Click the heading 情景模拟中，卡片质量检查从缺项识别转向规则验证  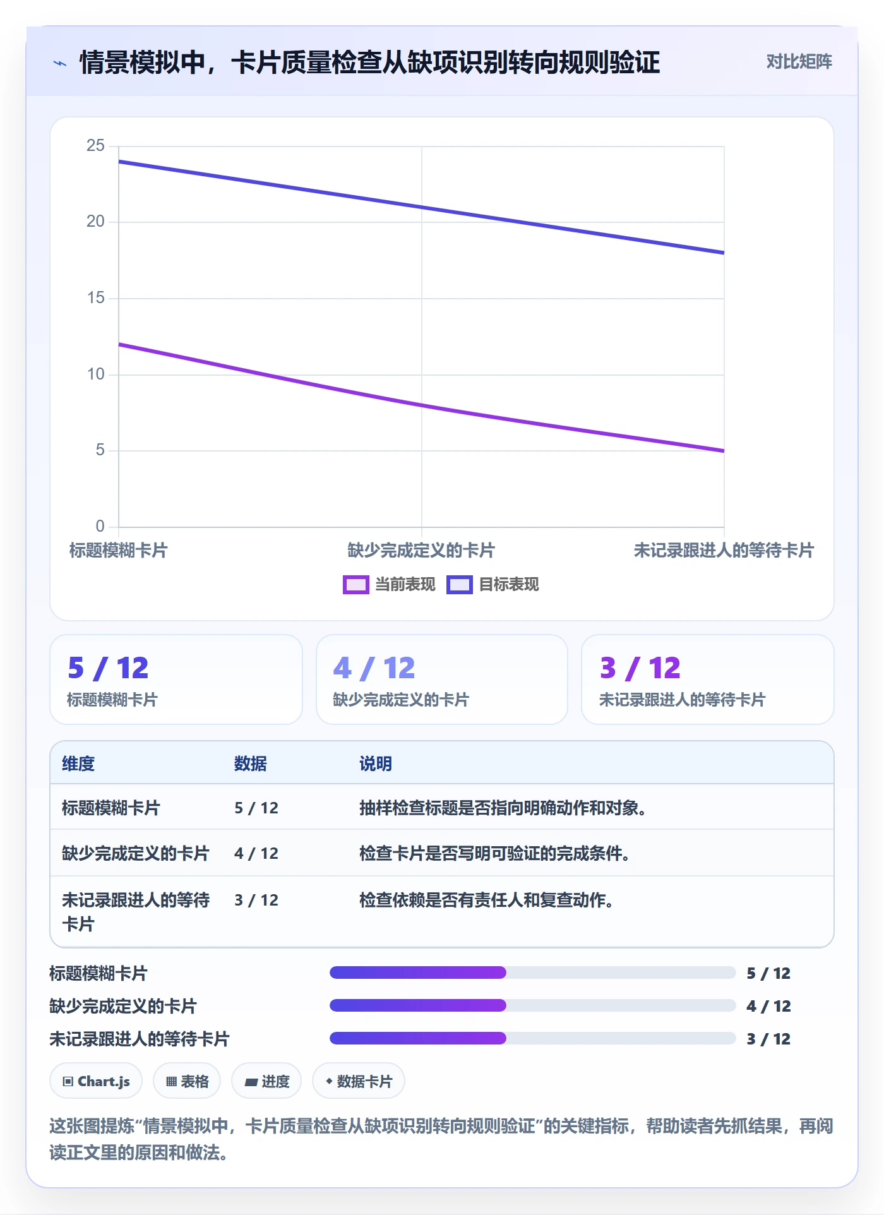(370, 63)
